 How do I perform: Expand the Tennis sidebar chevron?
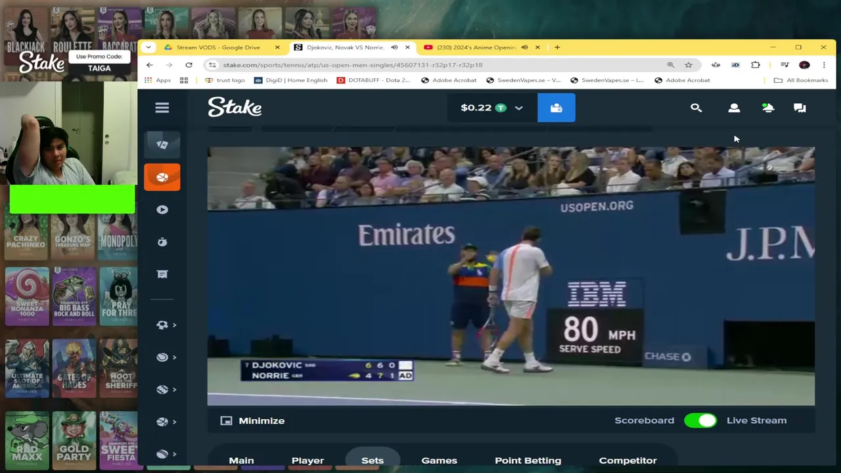click(174, 357)
